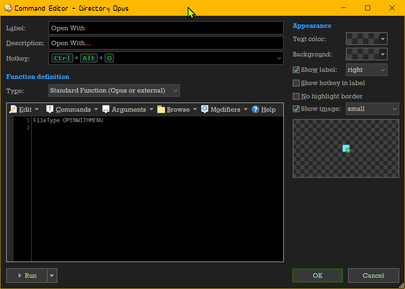Click line number 2 in code editor

[28, 127]
